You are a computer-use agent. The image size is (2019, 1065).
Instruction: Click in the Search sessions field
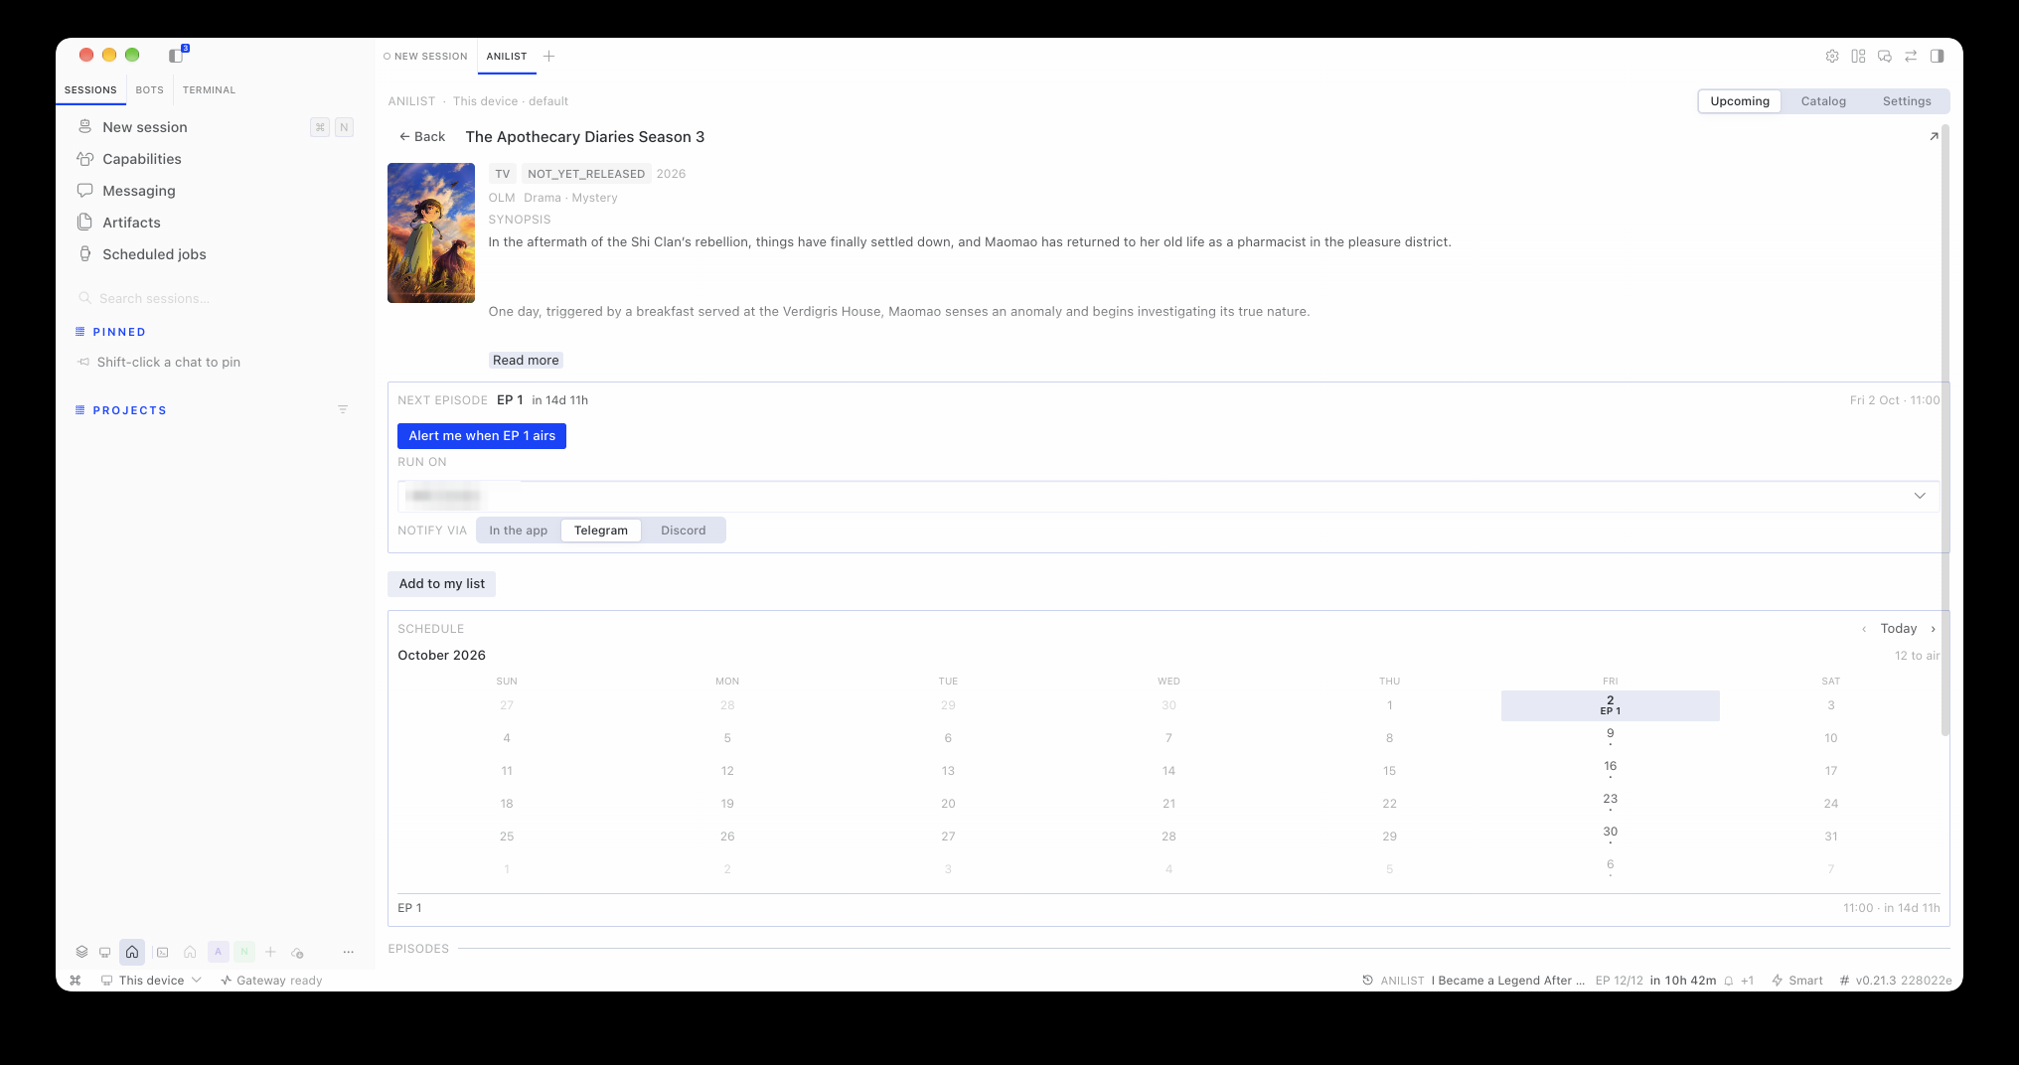point(216,298)
